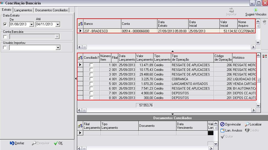Click the Sugerir Vínculos icon
Screen dimensions: 268x150
(x=256, y=10)
